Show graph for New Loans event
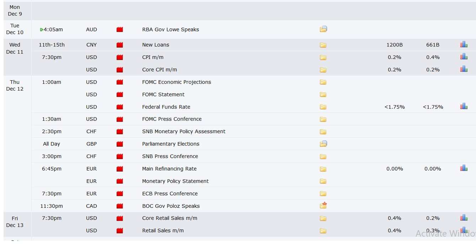476x244 pixels. pos(464,44)
